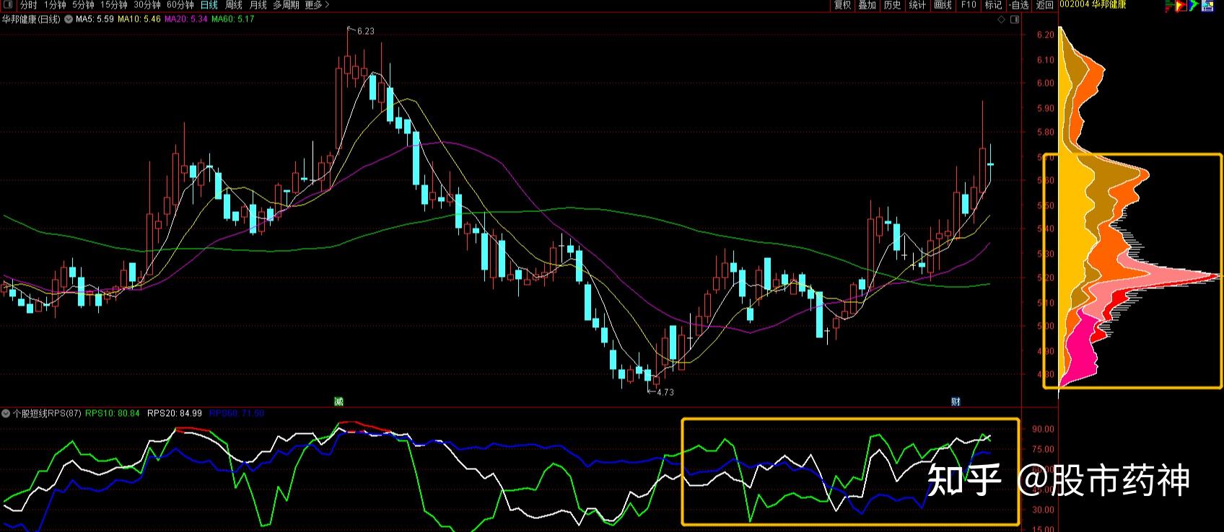Toggle the side panel icon beside the diamond
1224x532 pixels.
coord(1015,19)
